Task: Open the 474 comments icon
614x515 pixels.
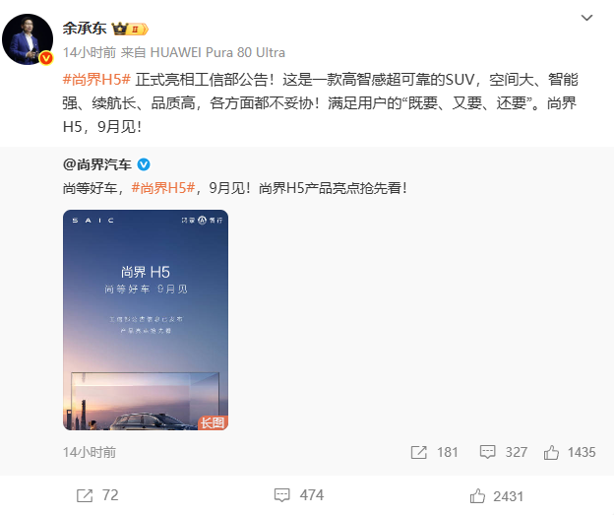Action: pyautogui.click(x=282, y=495)
